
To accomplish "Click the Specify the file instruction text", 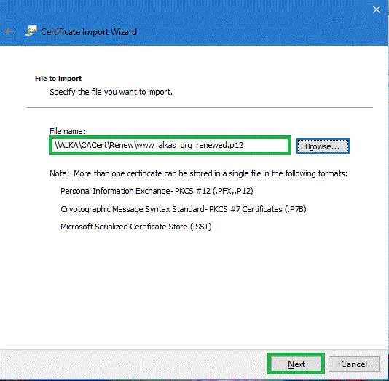I will [x=111, y=92].
